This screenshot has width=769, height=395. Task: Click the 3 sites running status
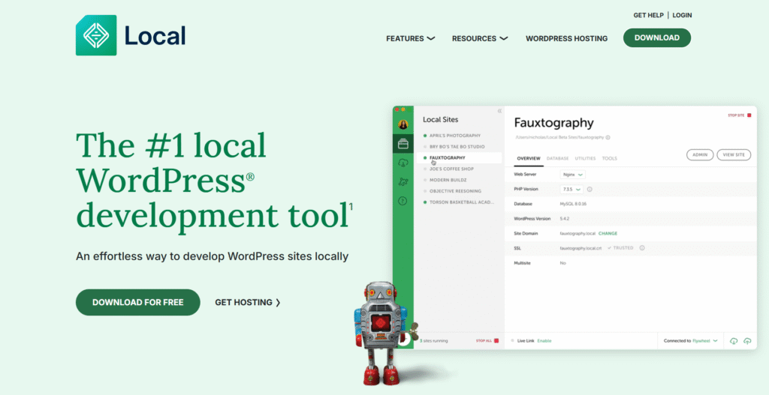433,341
